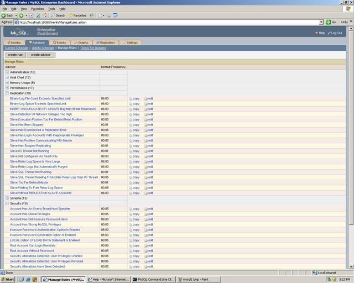The width and height of the screenshot is (354, 283).
Task: Collapse the Replication (19) group
Action: (x=7, y=93)
